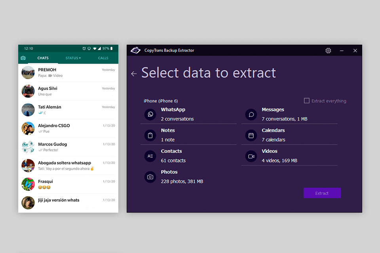Switch to the CALLS tab
Screen dimensions: 380x253
coord(103,58)
